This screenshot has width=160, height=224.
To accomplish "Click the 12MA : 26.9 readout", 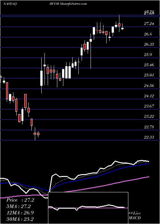I will tap(20, 213).
